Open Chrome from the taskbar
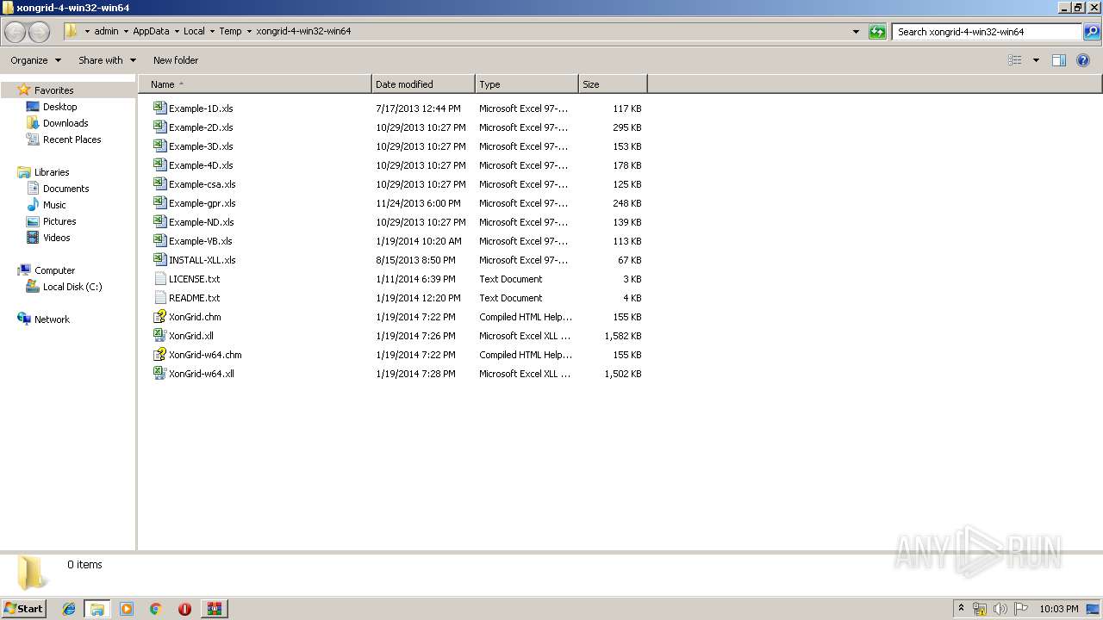 pos(156,609)
